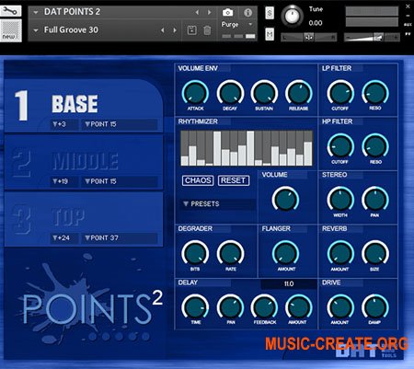Click the pan slider under the Tune knob
This screenshot has height=369, width=414.
coord(308,37)
